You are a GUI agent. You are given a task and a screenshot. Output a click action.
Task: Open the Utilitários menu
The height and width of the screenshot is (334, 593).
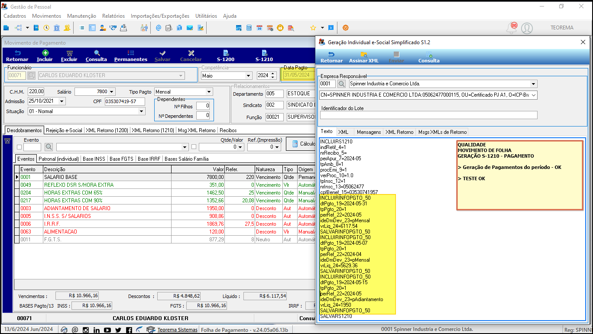206,16
